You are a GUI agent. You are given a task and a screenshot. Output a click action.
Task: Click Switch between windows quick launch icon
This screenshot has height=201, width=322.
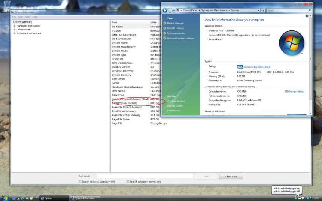pyautogui.click(x=18, y=198)
